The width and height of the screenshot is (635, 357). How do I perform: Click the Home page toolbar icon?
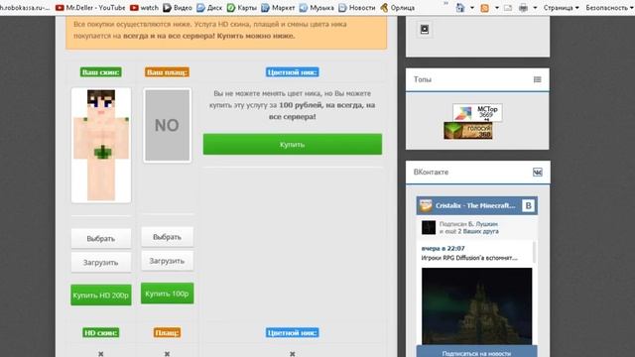click(x=460, y=8)
